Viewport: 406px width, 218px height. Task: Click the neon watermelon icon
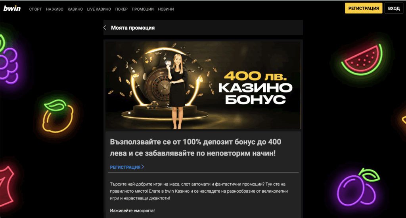pyautogui.click(x=362, y=60)
